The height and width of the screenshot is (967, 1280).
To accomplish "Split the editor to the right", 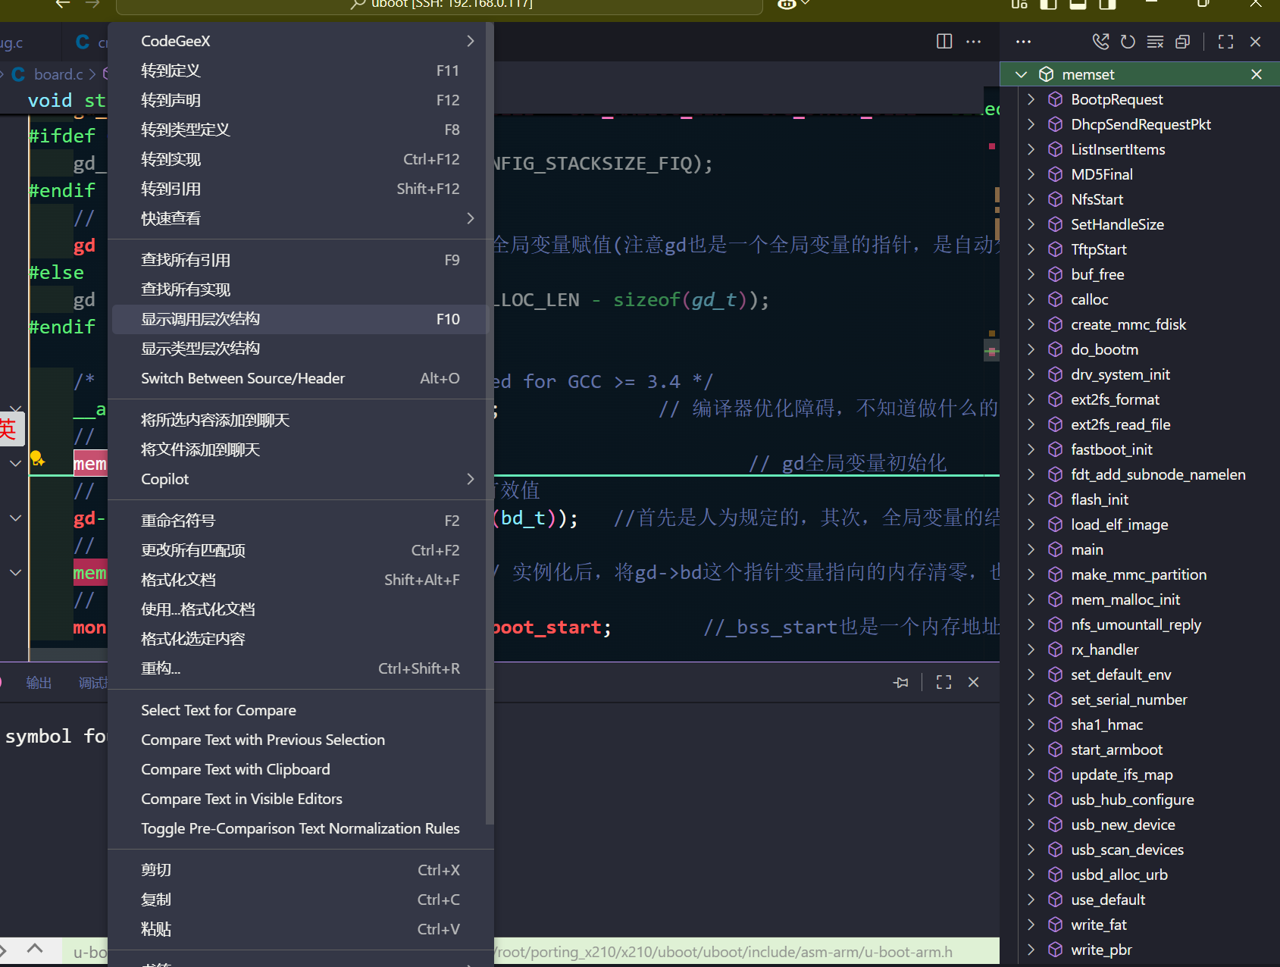I will click(944, 42).
